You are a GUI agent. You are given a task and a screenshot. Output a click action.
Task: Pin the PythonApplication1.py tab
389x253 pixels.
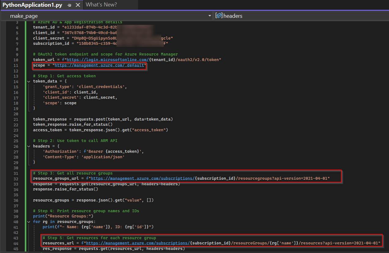click(69, 5)
